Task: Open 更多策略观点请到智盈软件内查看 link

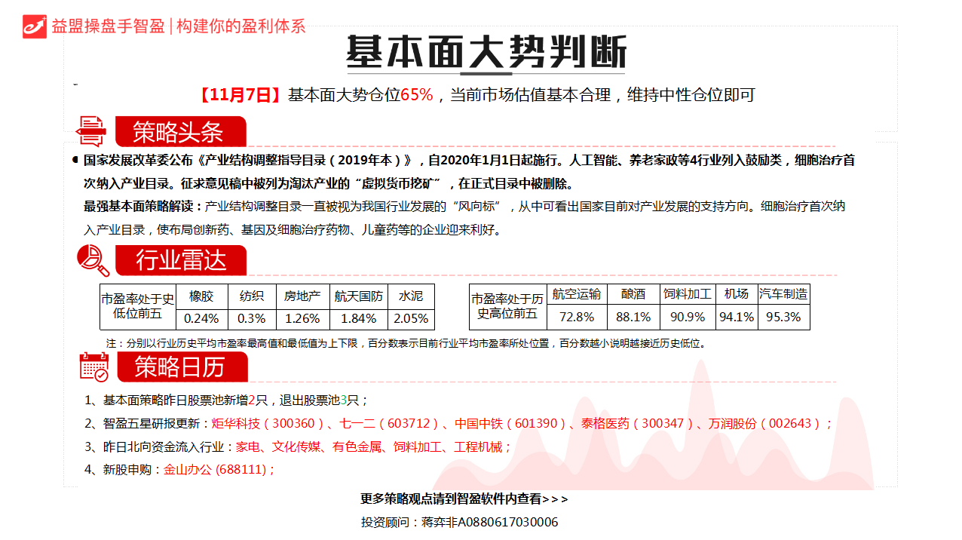Action: coord(464,499)
